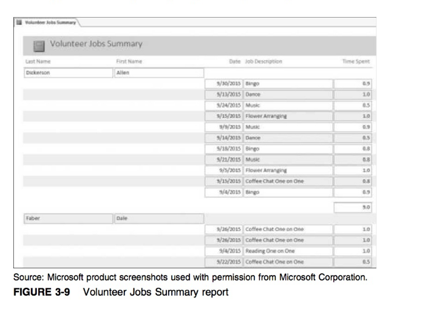Click the Time Spent column header
Viewport: 439px width, 309px height.
click(x=356, y=61)
